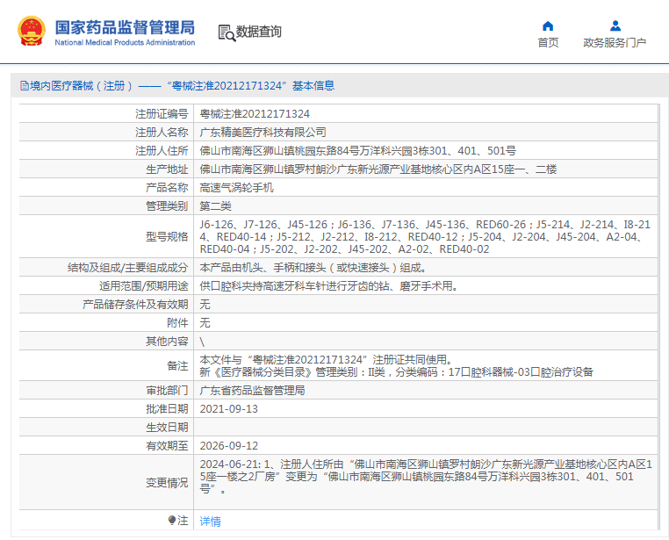Select management category 第二类
Screen dimensions: 669x540
pyautogui.click(x=215, y=206)
